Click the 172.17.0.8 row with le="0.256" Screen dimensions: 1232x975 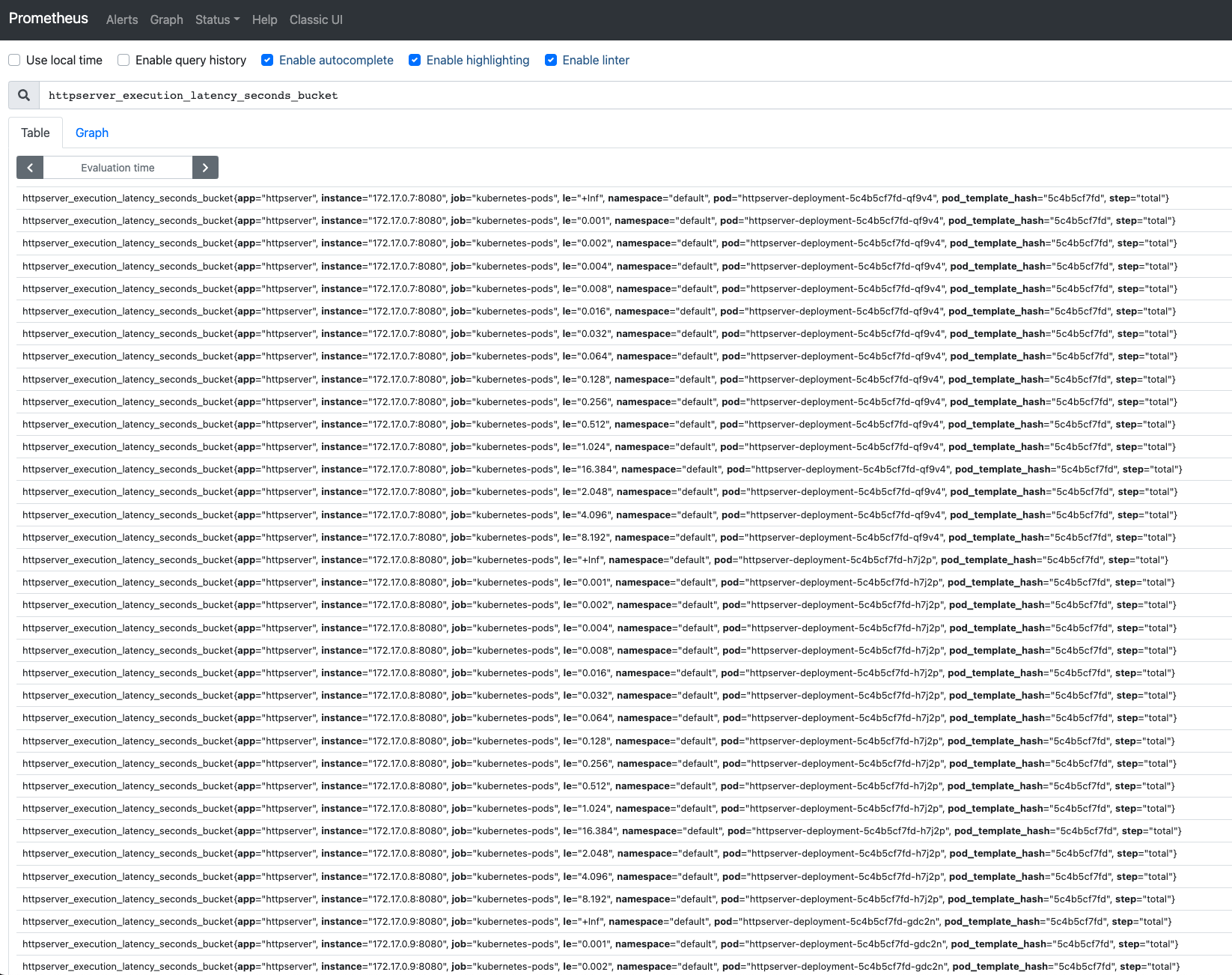(x=624, y=764)
